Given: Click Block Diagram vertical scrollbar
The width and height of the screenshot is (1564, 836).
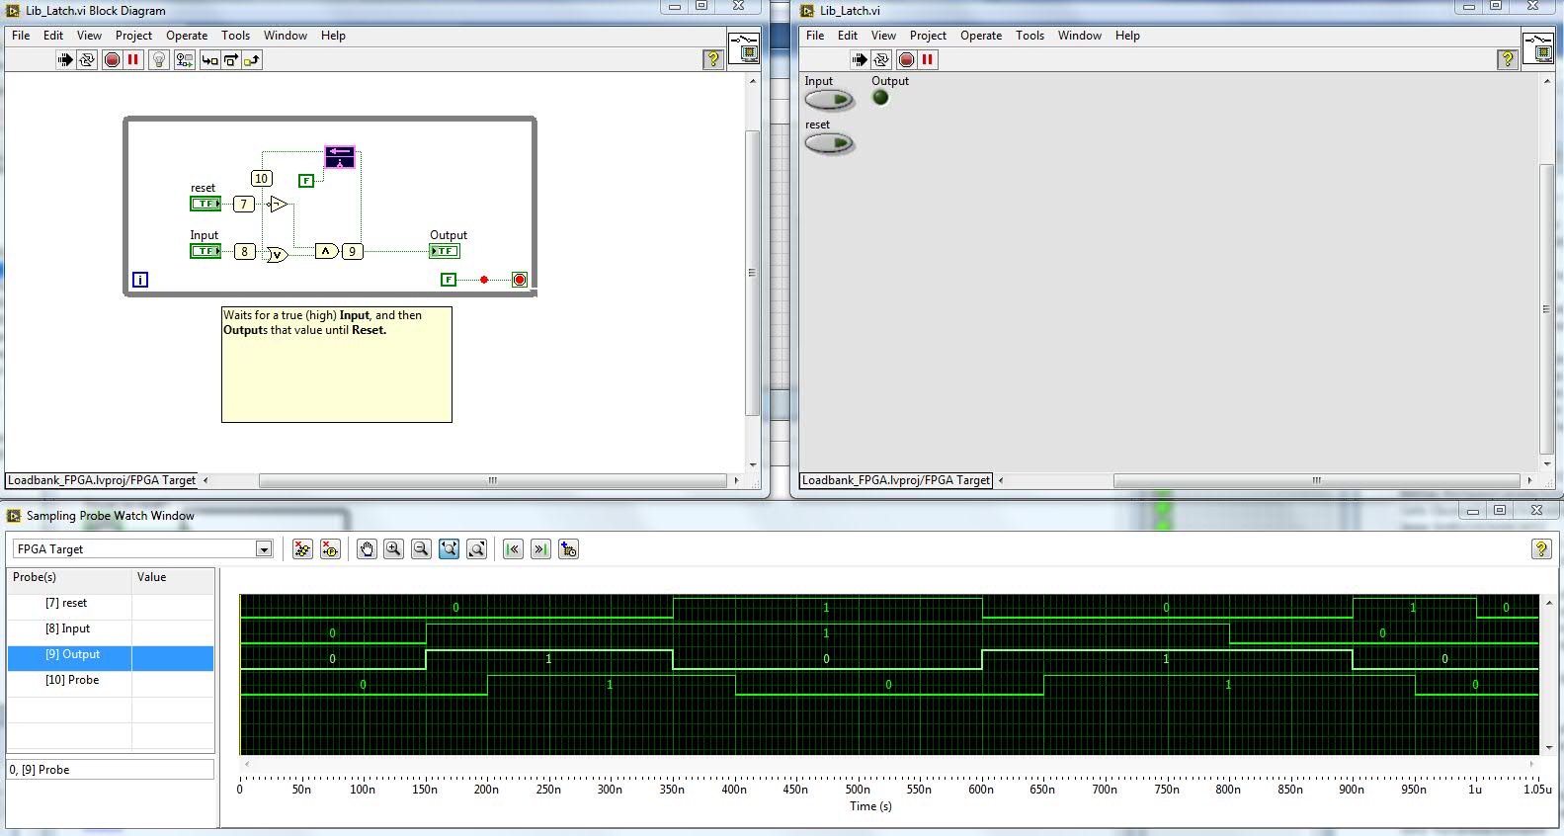Looking at the screenshot, I should point(753,273).
